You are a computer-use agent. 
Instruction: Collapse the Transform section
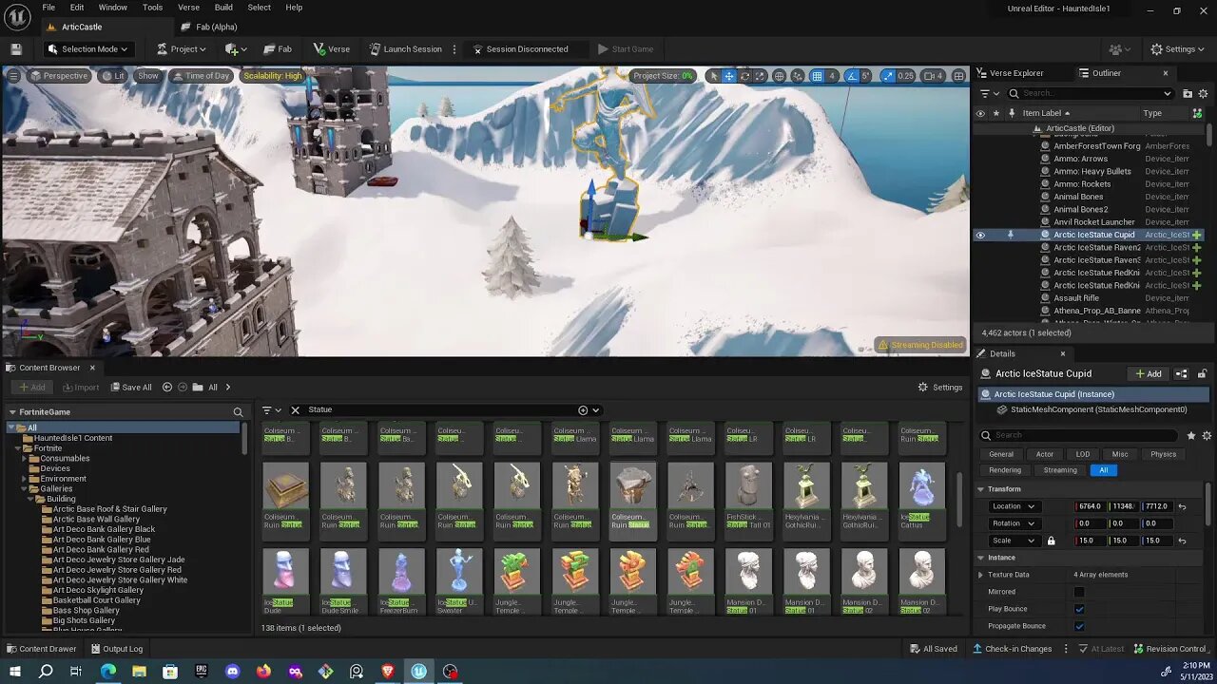[981, 489]
